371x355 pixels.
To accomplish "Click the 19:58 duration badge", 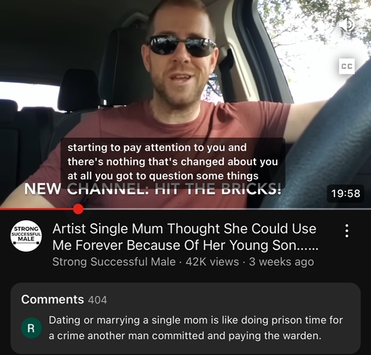I will click(x=345, y=194).
